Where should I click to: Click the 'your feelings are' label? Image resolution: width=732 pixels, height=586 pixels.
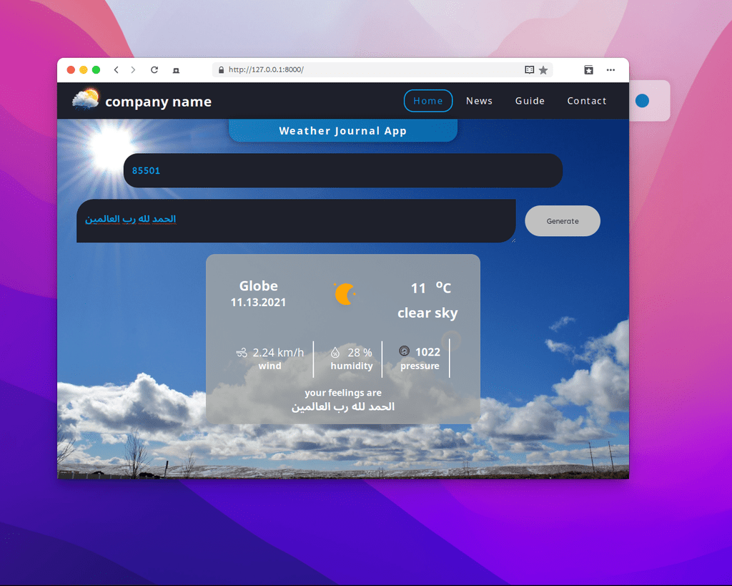[343, 393]
